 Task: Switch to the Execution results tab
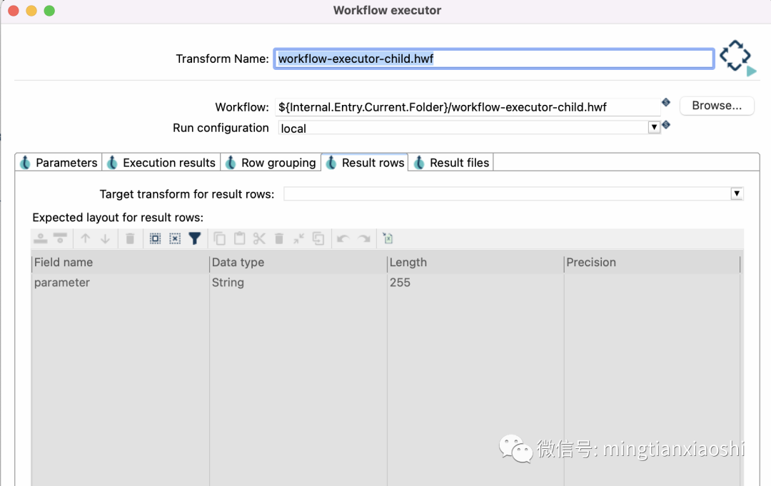[161, 163]
